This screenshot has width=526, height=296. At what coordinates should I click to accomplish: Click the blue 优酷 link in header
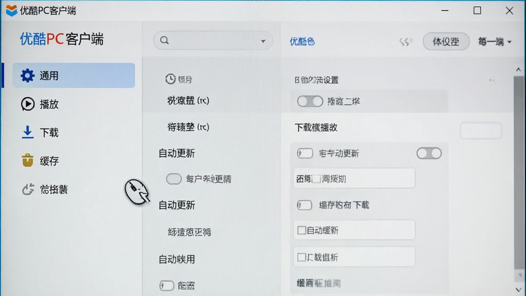[x=302, y=42]
